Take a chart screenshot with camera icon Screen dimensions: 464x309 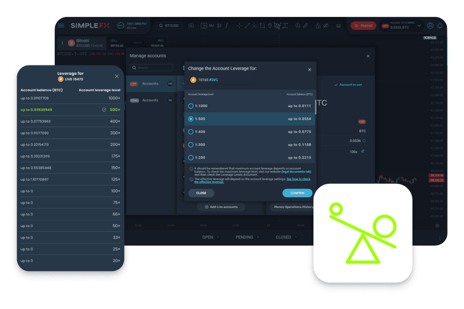[x=190, y=25]
